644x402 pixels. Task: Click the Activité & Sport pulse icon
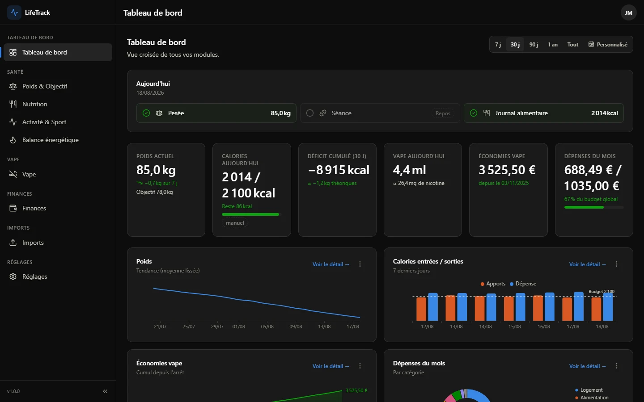coord(13,122)
